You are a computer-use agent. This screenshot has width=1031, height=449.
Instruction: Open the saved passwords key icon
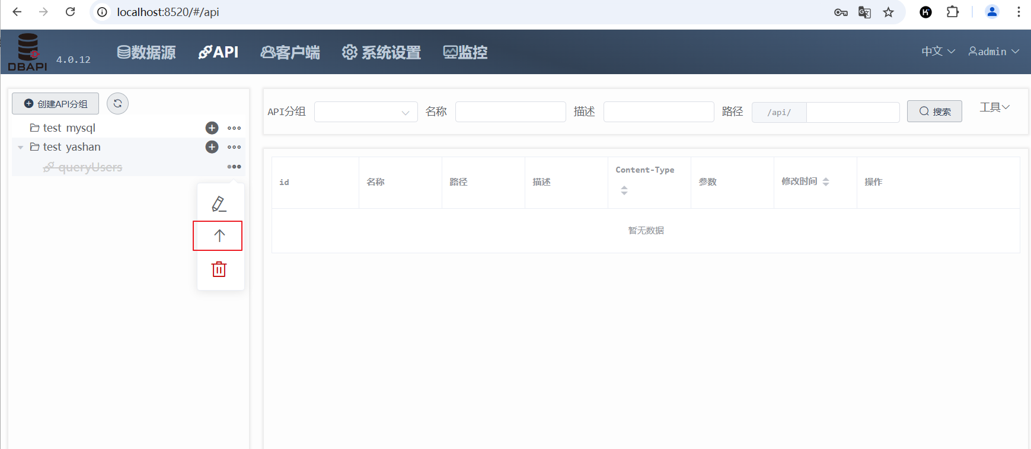click(841, 12)
